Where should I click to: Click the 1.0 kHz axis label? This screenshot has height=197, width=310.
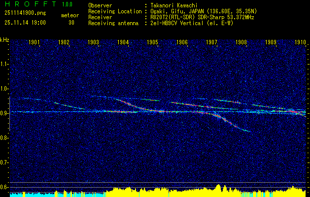pyautogui.click(x=4, y=89)
